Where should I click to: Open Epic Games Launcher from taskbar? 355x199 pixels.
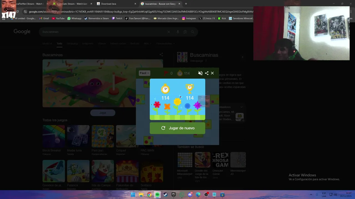point(174,195)
